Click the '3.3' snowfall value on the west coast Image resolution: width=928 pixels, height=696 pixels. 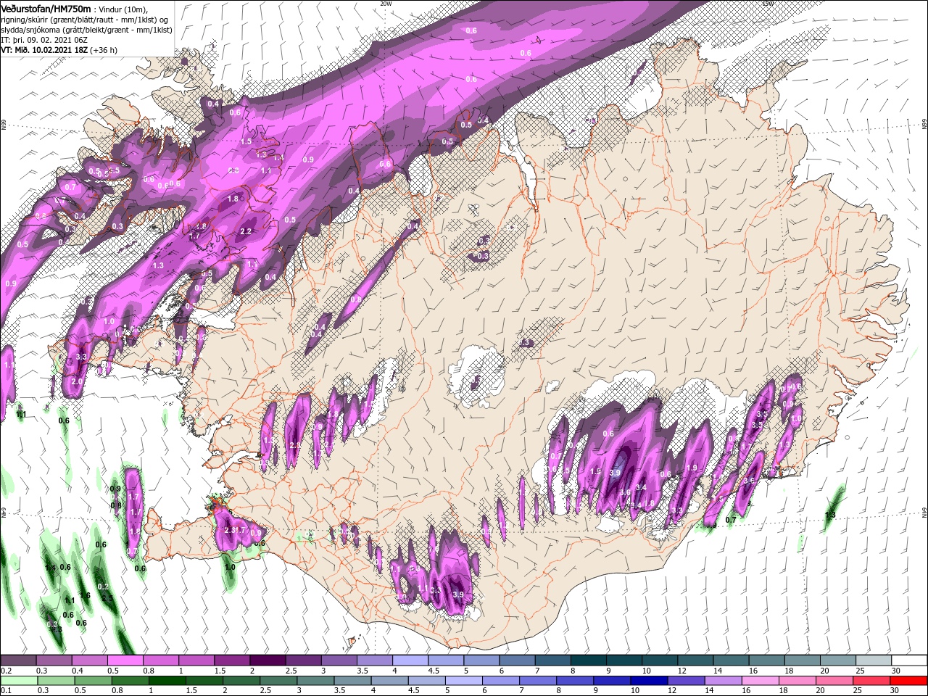81,357
